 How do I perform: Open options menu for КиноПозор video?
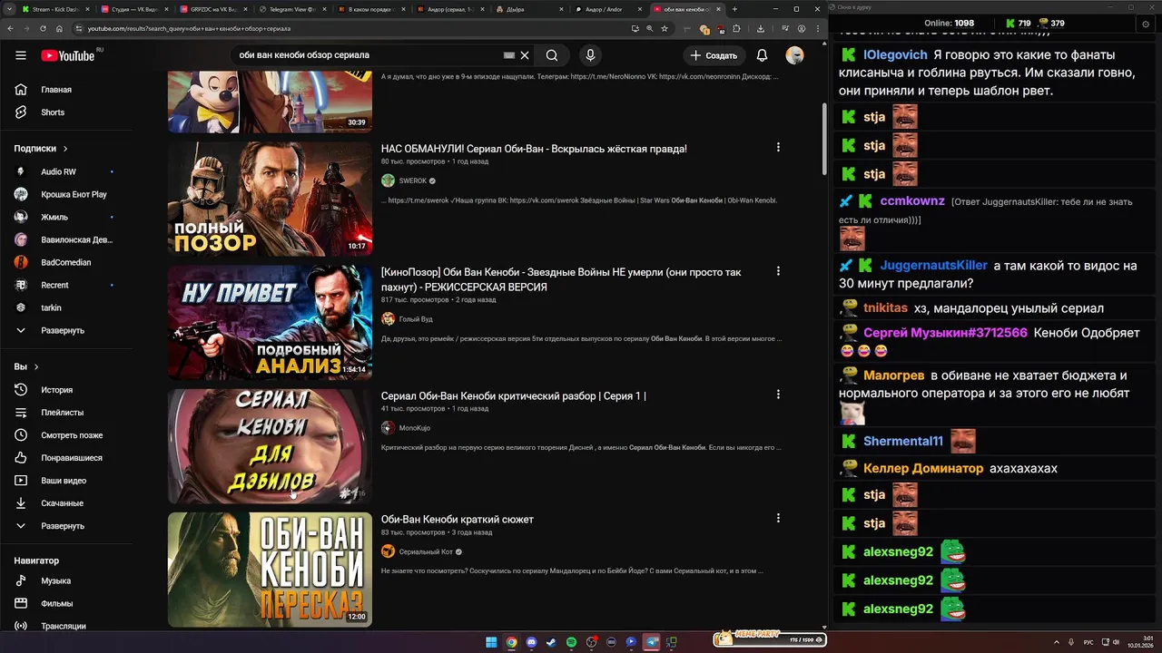[778, 270]
